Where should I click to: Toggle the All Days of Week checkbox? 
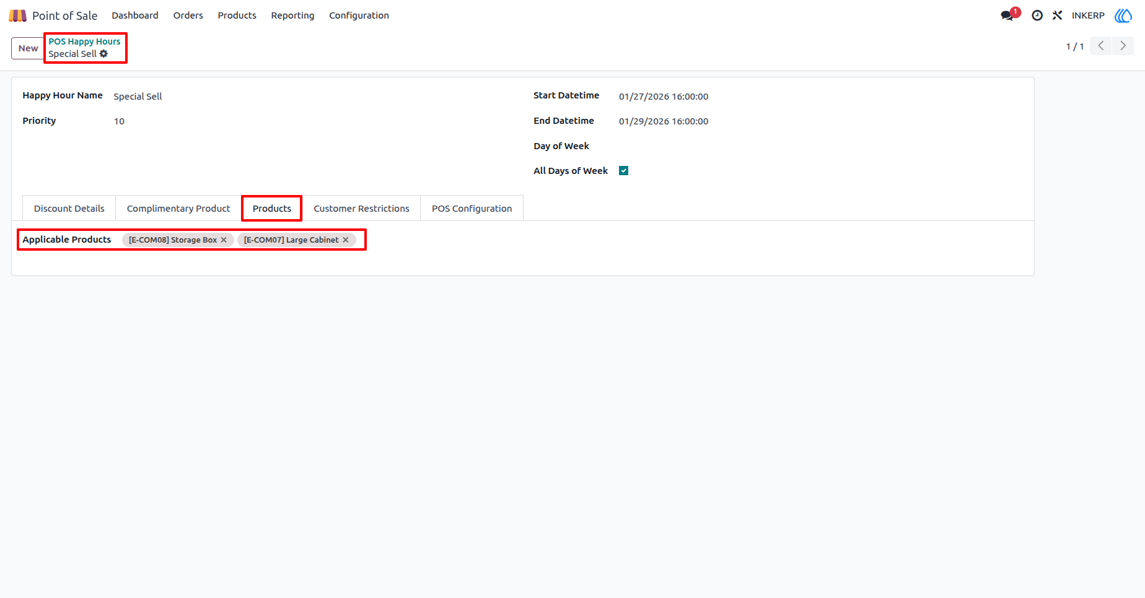(624, 171)
